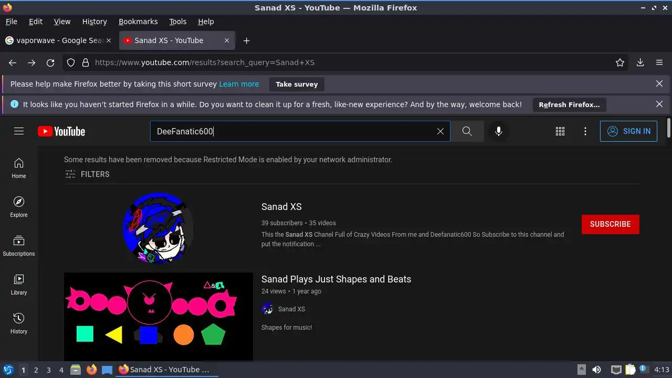Open the History menu in menu bar
Screen dimensions: 672x378
point(94,22)
